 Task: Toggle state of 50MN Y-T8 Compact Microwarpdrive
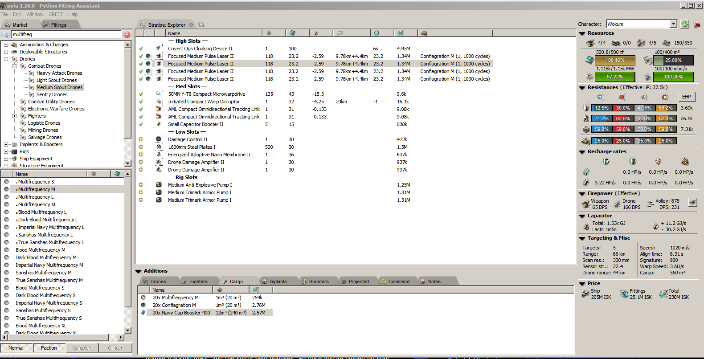tap(141, 94)
